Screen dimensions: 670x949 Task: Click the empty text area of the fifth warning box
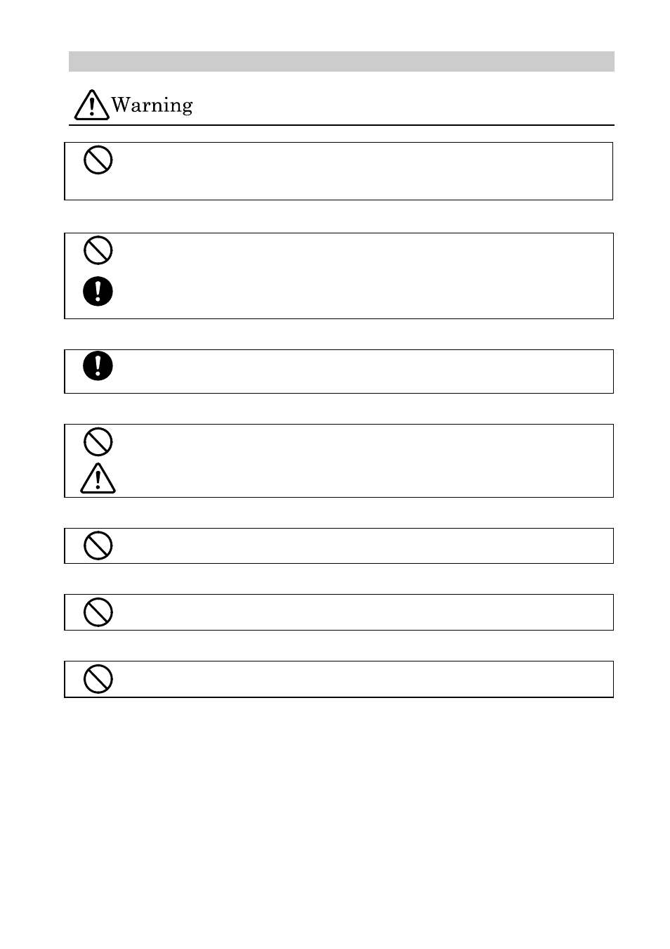362,545
